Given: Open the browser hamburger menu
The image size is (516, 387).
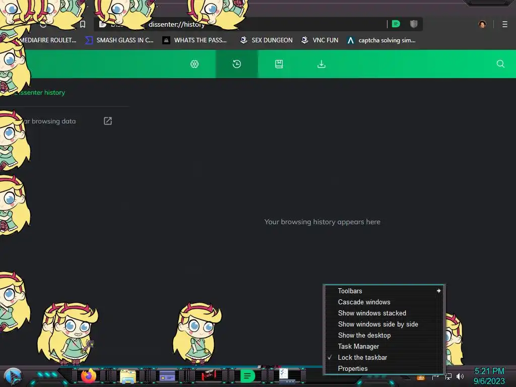Looking at the screenshot, I should (x=505, y=24).
